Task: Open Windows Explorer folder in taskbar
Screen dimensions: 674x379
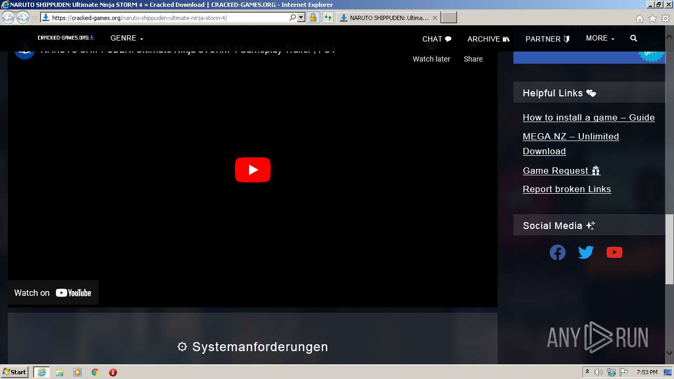Action: coord(60,372)
